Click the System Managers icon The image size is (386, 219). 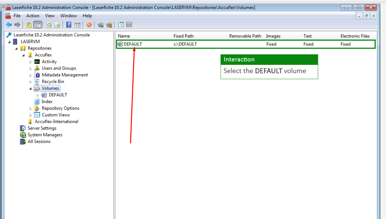[23, 135]
